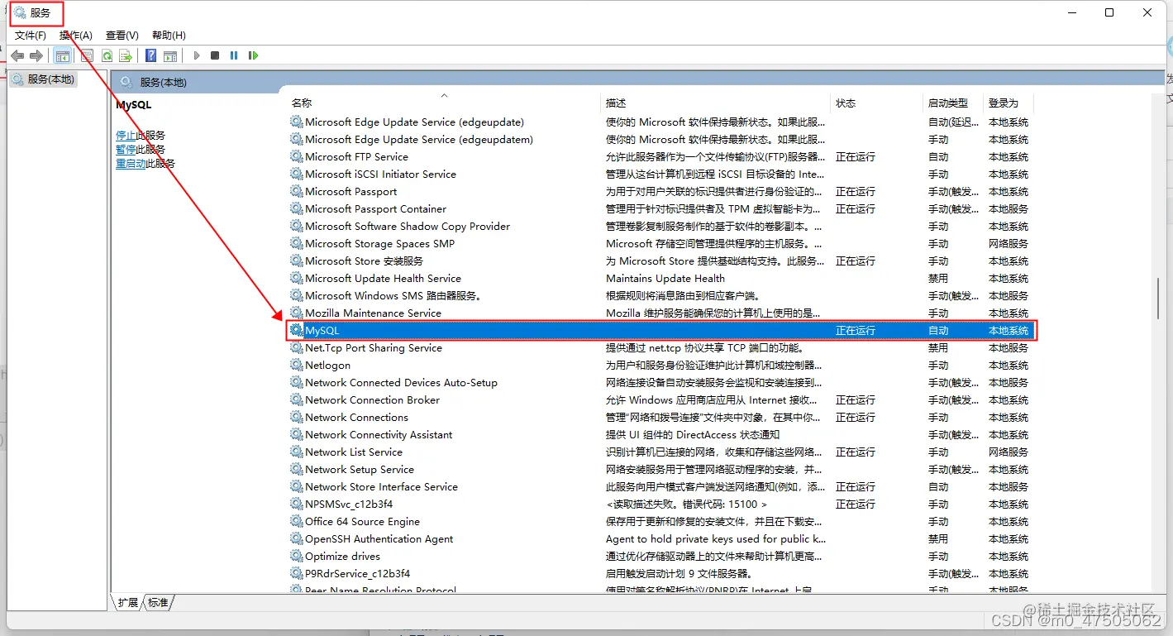Sort by the 名称 column header
Screen dimensions: 1173x636
[443, 103]
